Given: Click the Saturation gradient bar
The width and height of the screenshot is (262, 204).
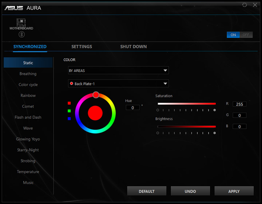Looking at the screenshot, I should tap(187, 104).
